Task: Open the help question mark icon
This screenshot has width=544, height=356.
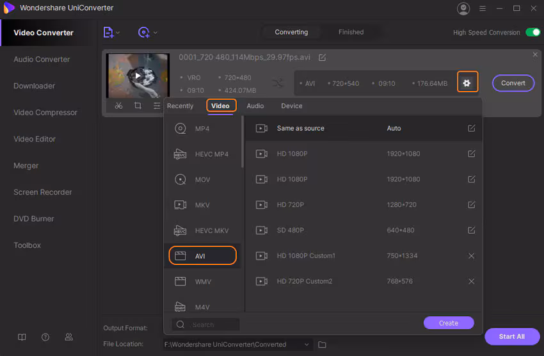Action: click(45, 337)
